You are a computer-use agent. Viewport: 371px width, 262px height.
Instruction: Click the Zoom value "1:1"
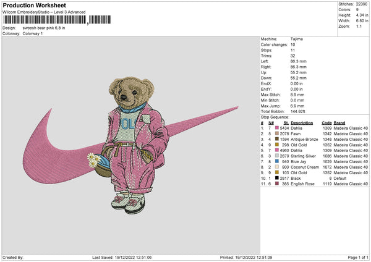(x=359, y=26)
